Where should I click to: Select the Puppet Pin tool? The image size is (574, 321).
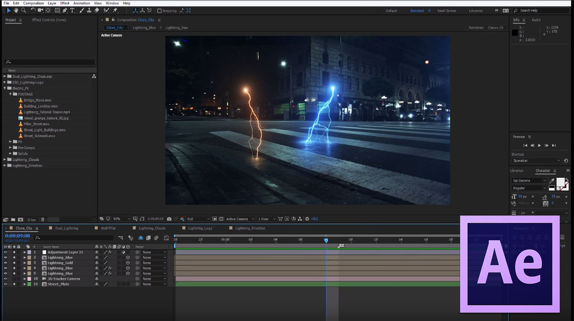[x=115, y=11]
